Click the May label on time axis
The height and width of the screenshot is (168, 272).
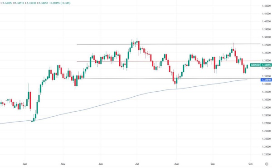point(63,164)
